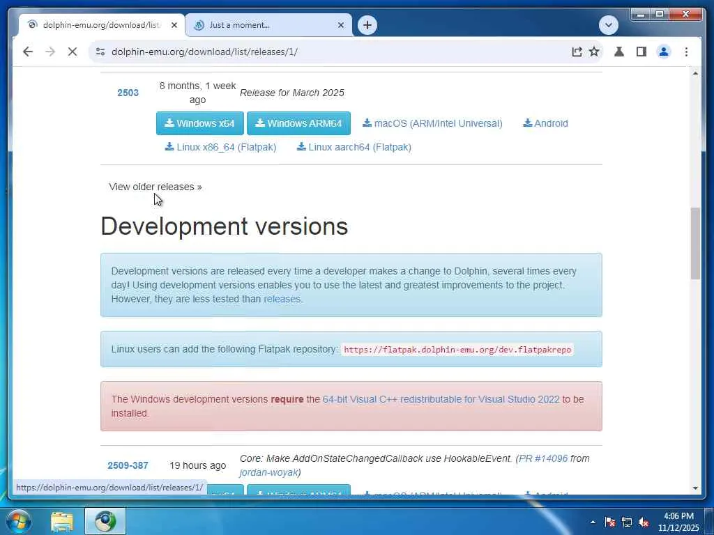Open 64-bit Visual C++ redistributable link
Image resolution: width=714 pixels, height=535 pixels.
click(441, 399)
